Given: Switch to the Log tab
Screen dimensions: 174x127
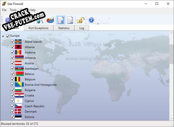Looking at the screenshot, I should [82, 28].
